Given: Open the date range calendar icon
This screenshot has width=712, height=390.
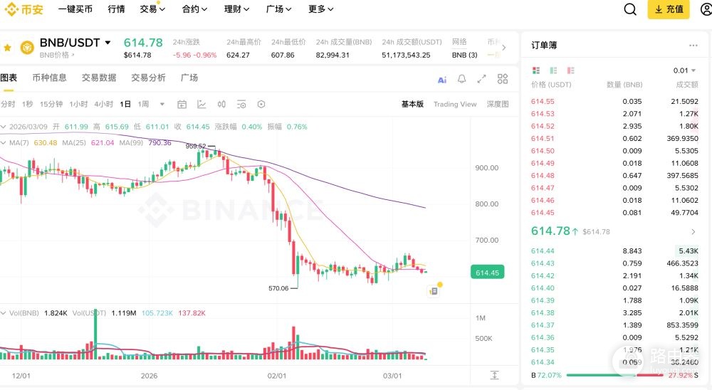Looking at the screenshot, I should point(182,105).
